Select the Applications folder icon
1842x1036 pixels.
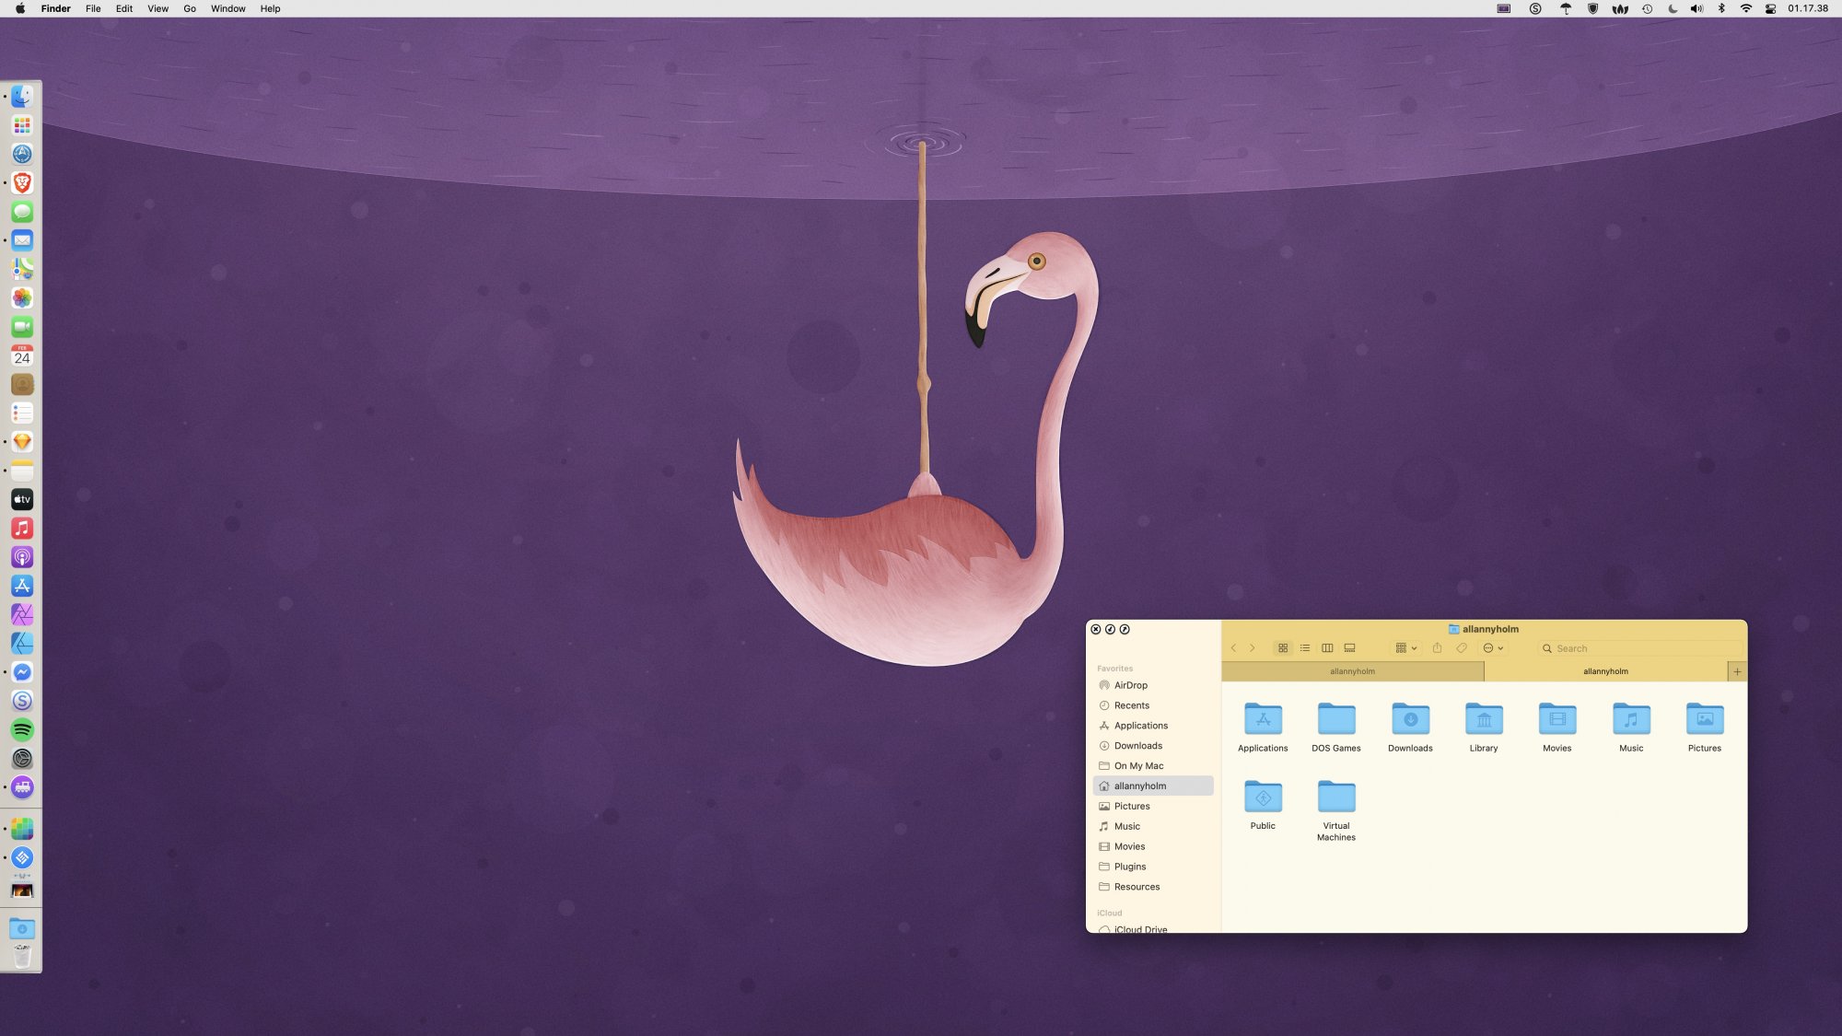point(1263,718)
